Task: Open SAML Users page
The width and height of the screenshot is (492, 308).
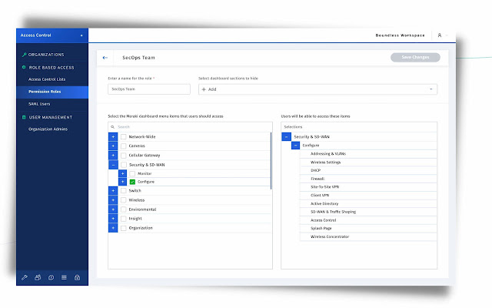Action: [39, 104]
